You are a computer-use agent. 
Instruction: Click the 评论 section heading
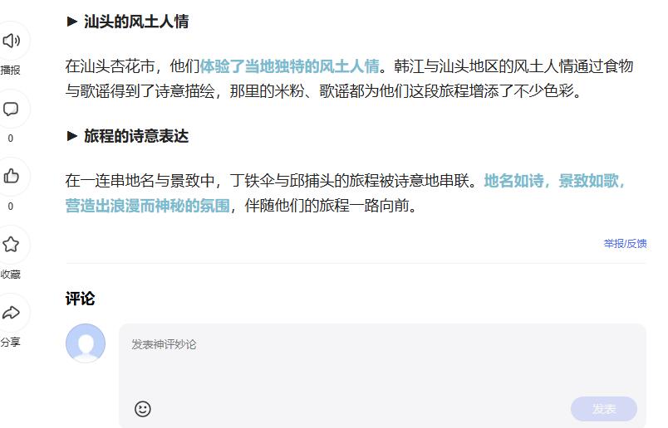pos(80,299)
